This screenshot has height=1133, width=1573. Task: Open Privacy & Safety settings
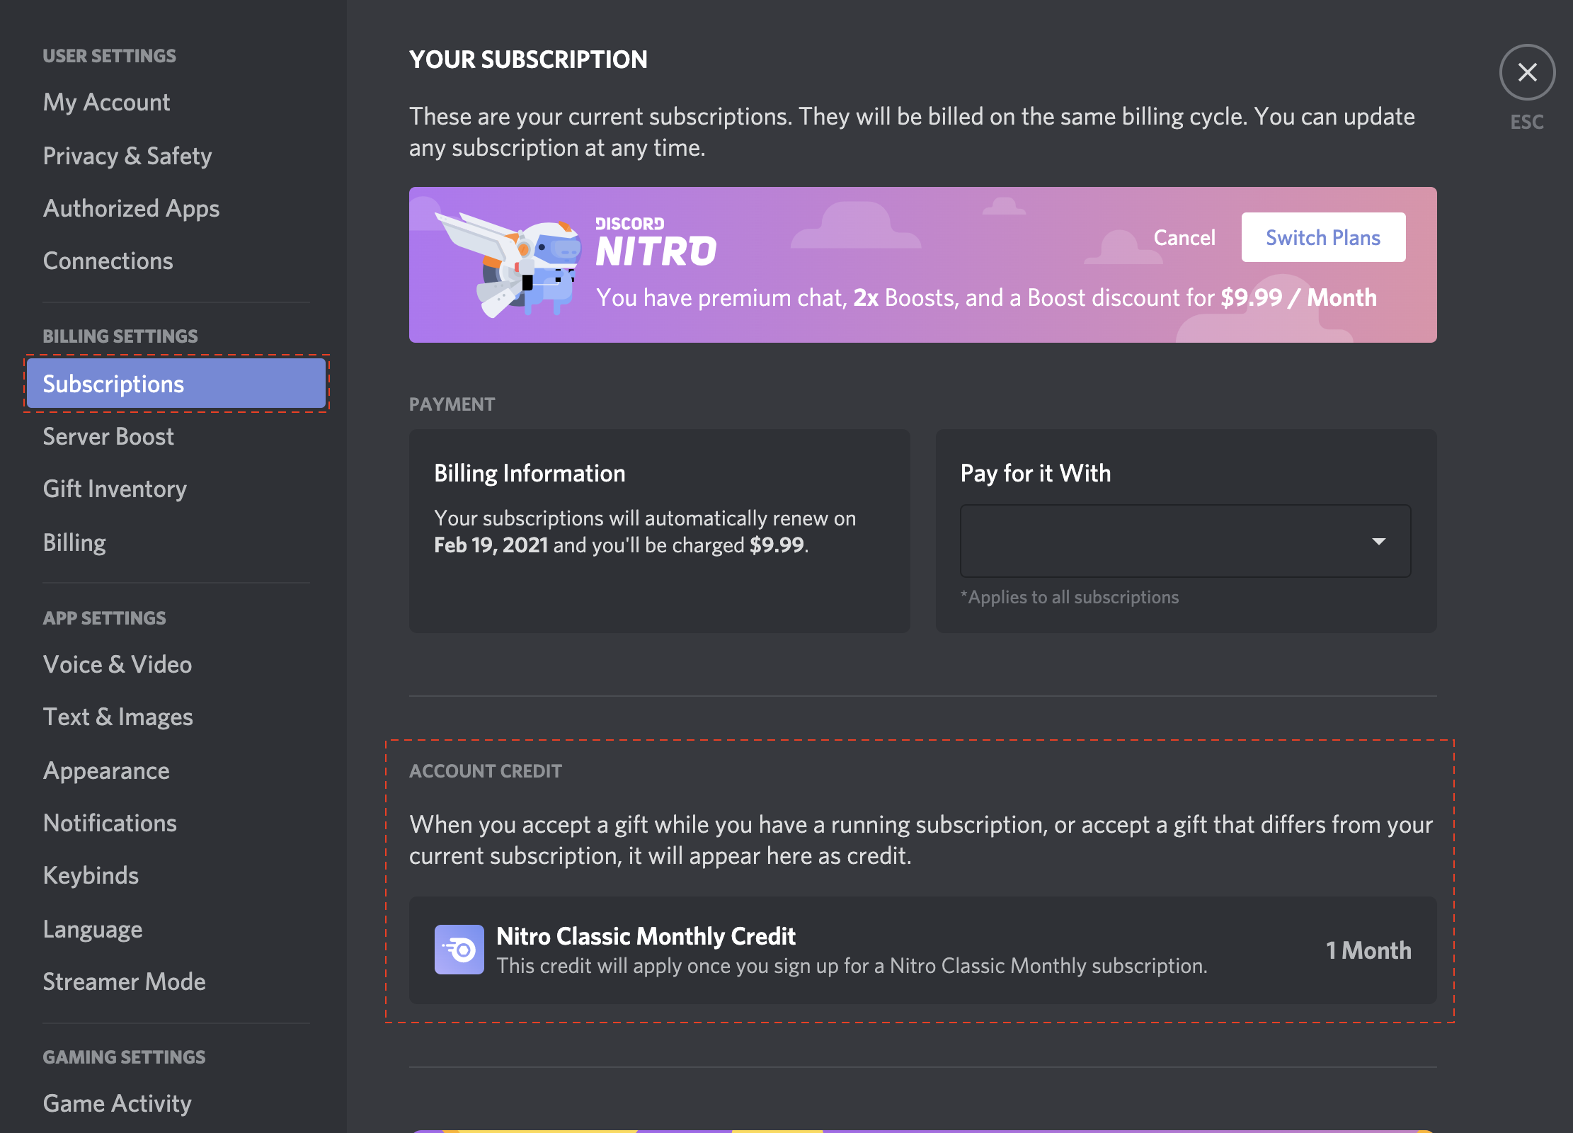128,154
